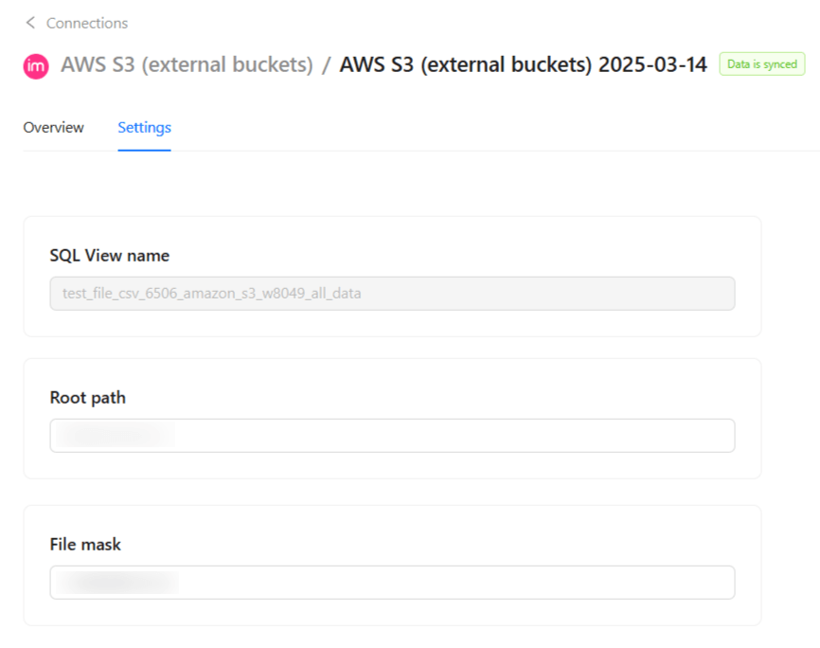
Task: Click the 'File mask' label
Action: tap(85, 545)
